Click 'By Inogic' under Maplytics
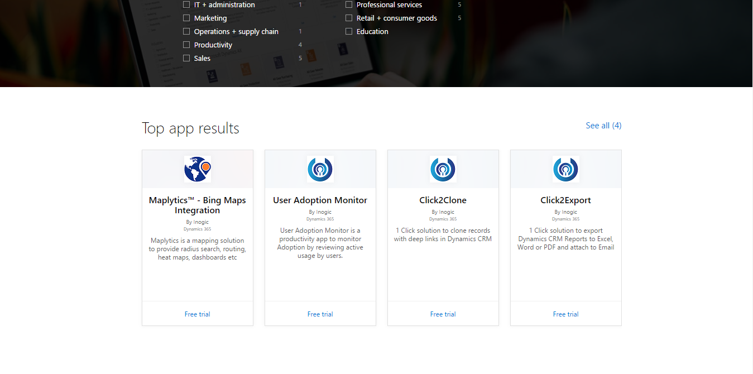Image resolution: width=753 pixels, height=374 pixels. pos(198,222)
